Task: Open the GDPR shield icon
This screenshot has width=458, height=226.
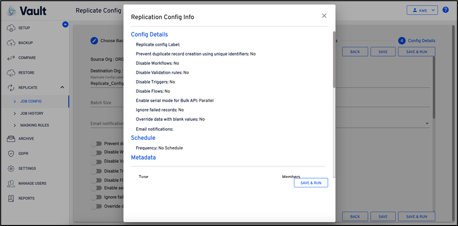Action: pyautogui.click(x=11, y=153)
